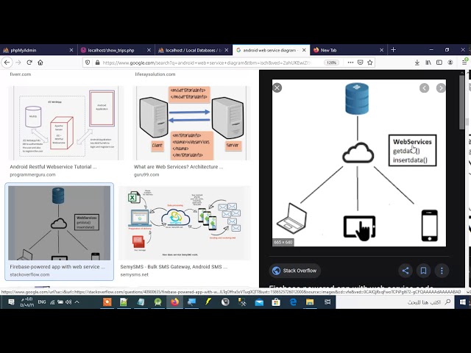The image size is (471, 353).
Task: Bookmark this page with star icon
Action: pos(370,63)
